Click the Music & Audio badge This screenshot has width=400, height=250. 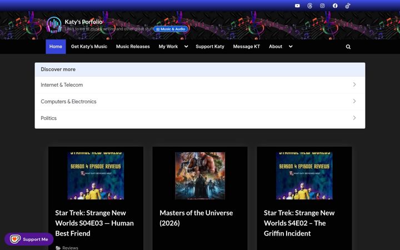[171, 29]
